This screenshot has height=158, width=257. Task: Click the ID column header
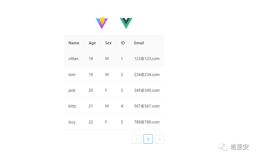click(123, 43)
